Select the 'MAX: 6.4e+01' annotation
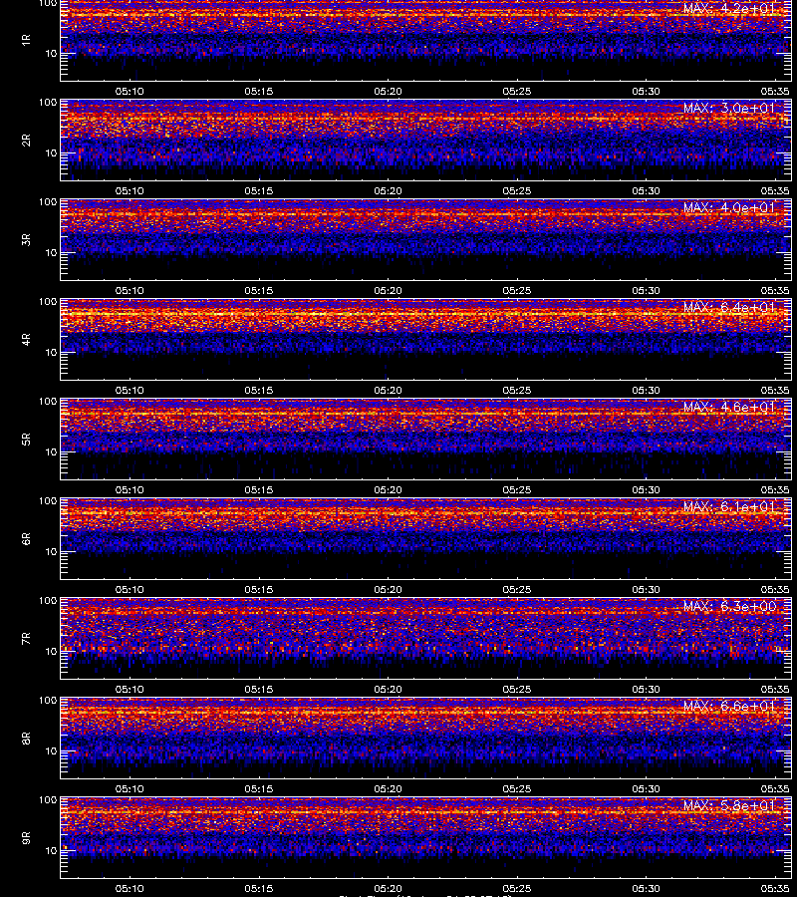Image resolution: width=797 pixels, height=897 pixels. point(729,307)
